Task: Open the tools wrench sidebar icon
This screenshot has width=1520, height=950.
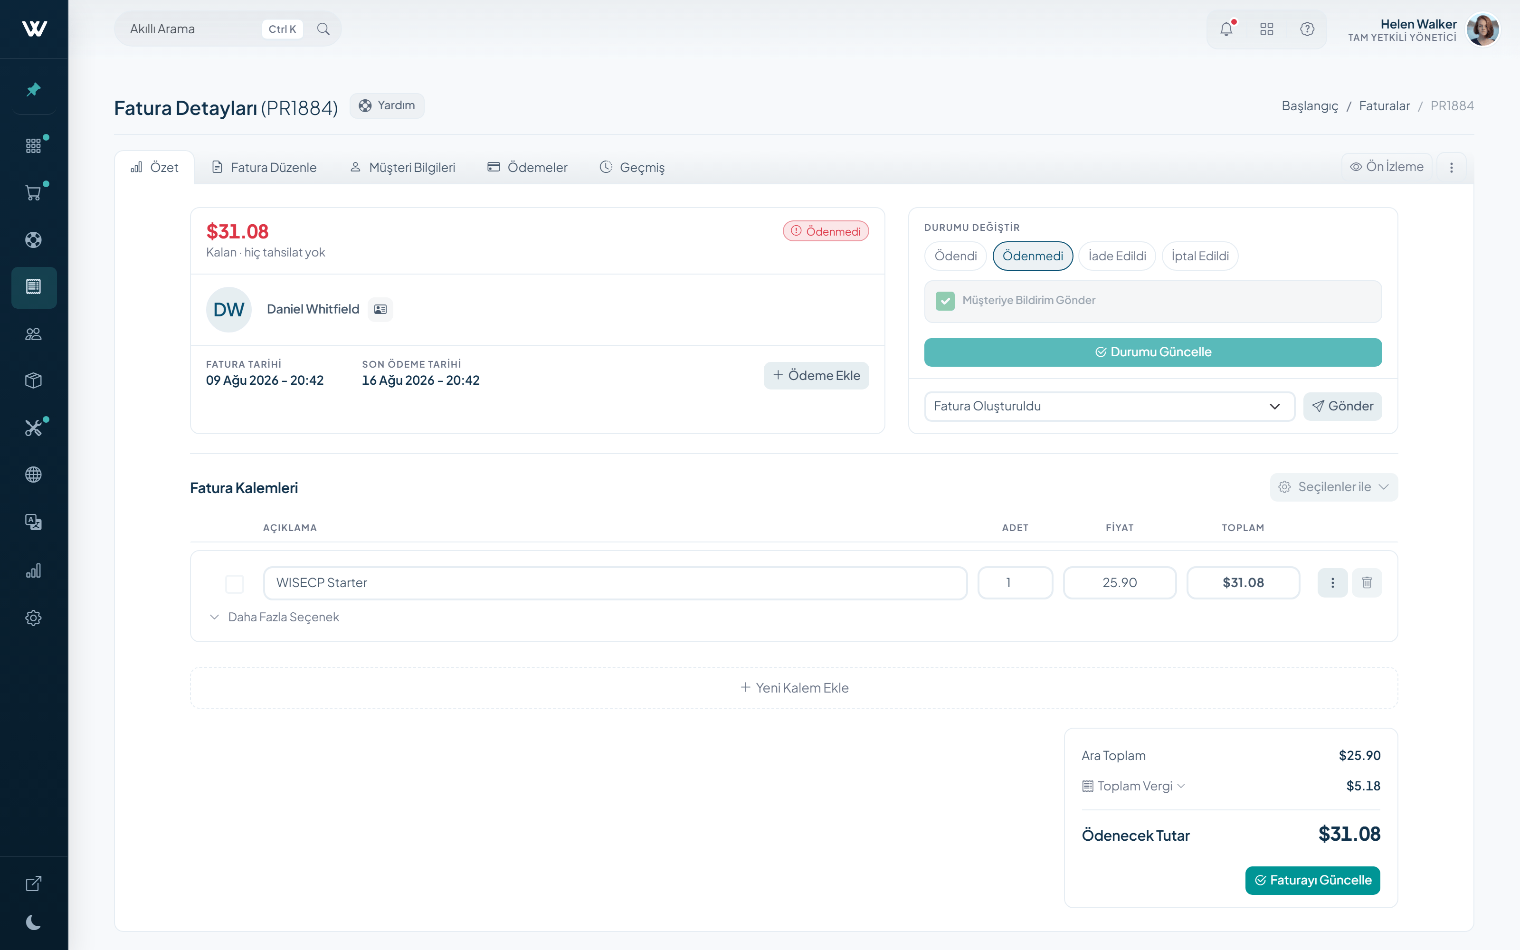Action: tap(34, 428)
